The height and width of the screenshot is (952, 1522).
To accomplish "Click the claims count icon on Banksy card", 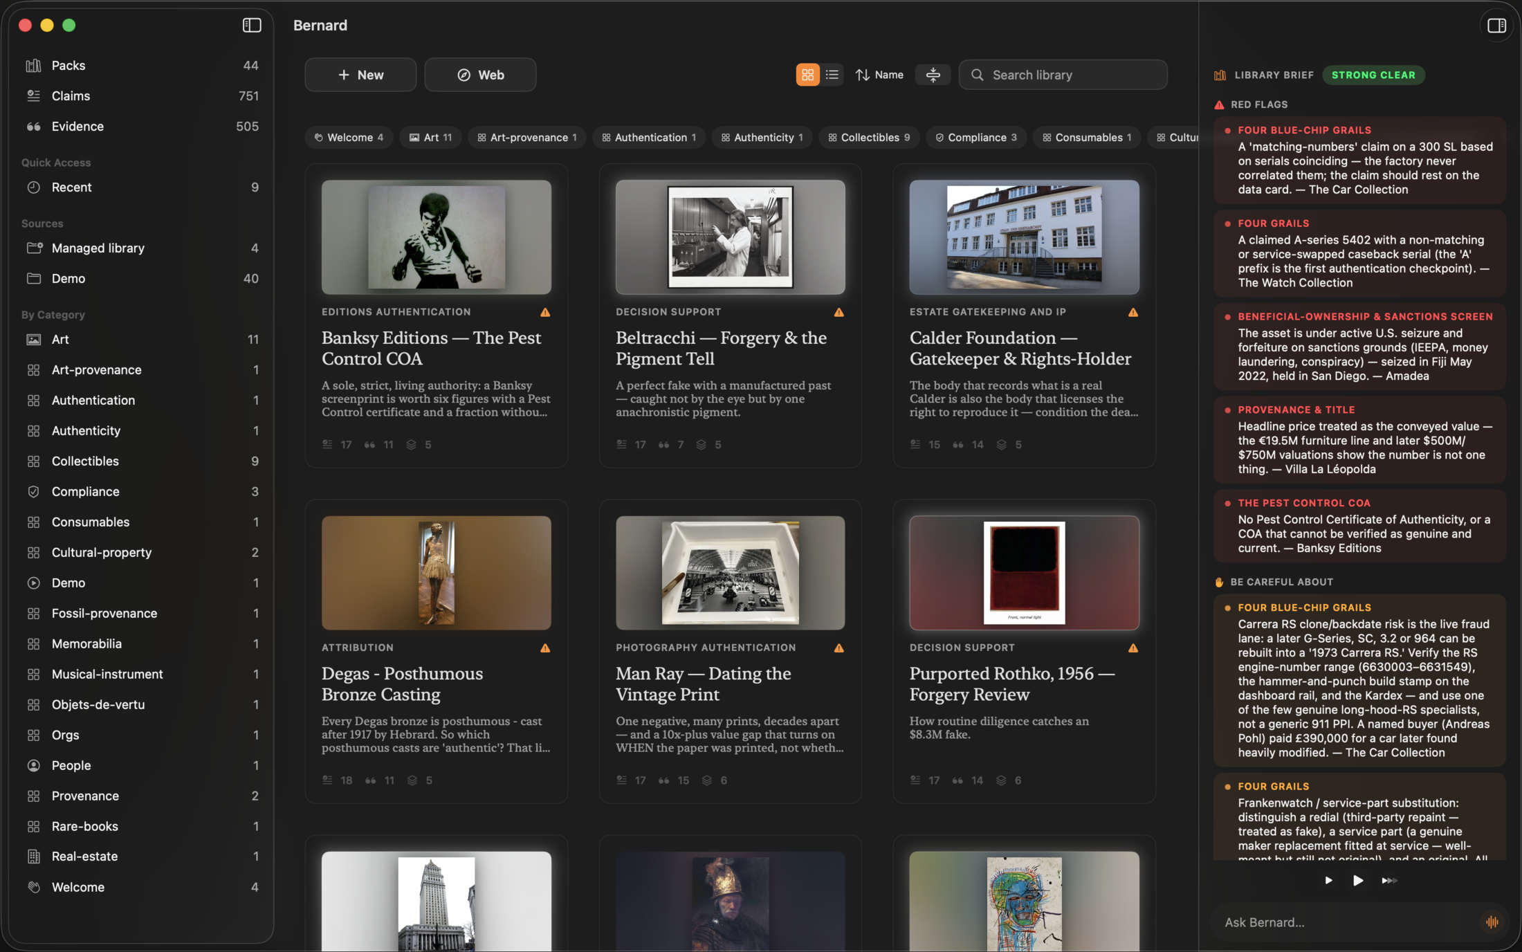I will coord(327,444).
